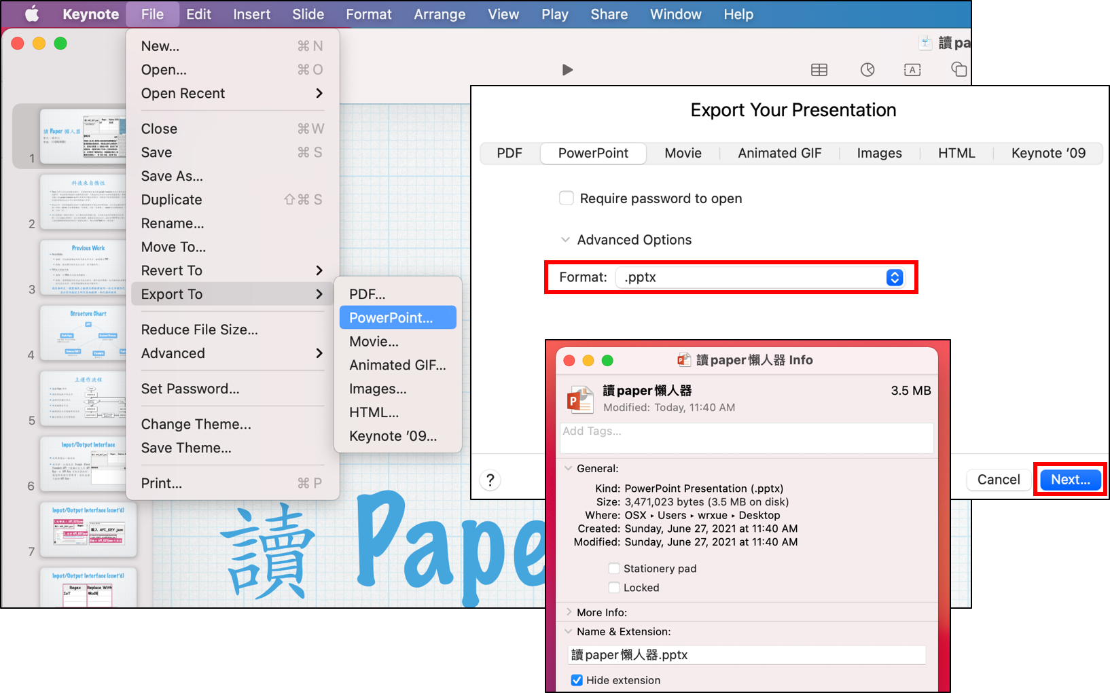Click the Keynote document icon in title bar
The height and width of the screenshot is (693, 1110).
coord(925,43)
